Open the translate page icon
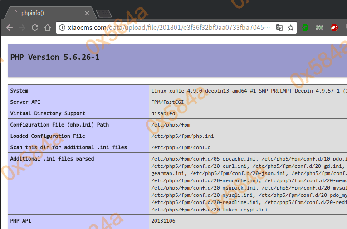The height and width of the screenshot is (229, 347). click(279, 28)
